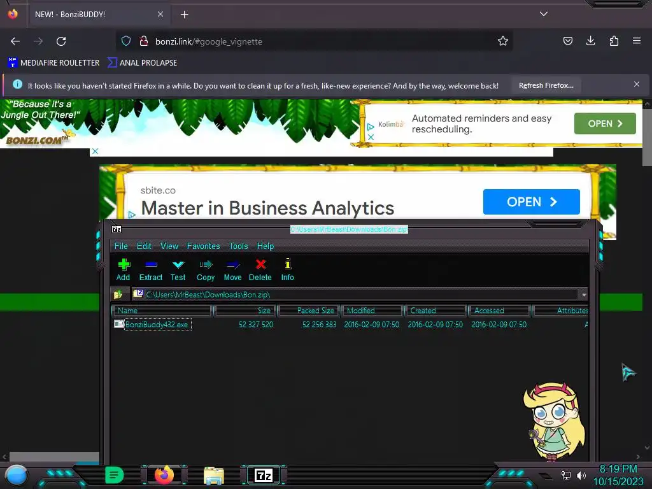The width and height of the screenshot is (652, 489).
Task: Go up one folder level in 7-Zip
Action: [118, 294]
